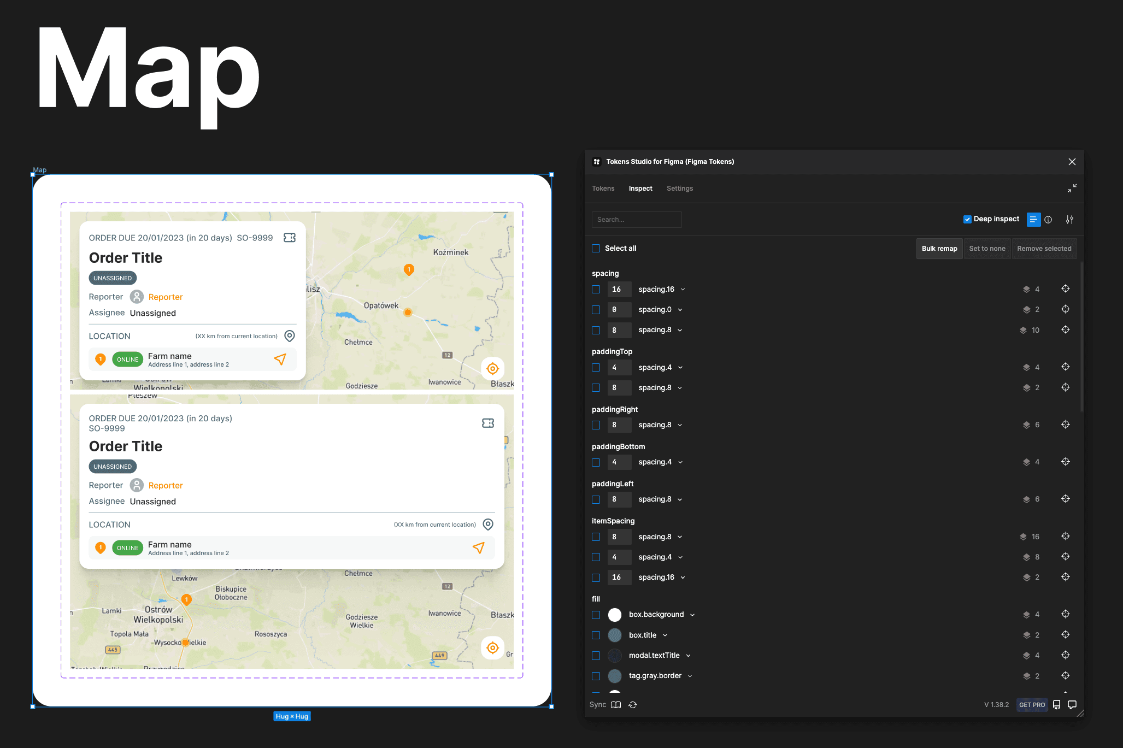Click the GET PRO button

[1031, 705]
